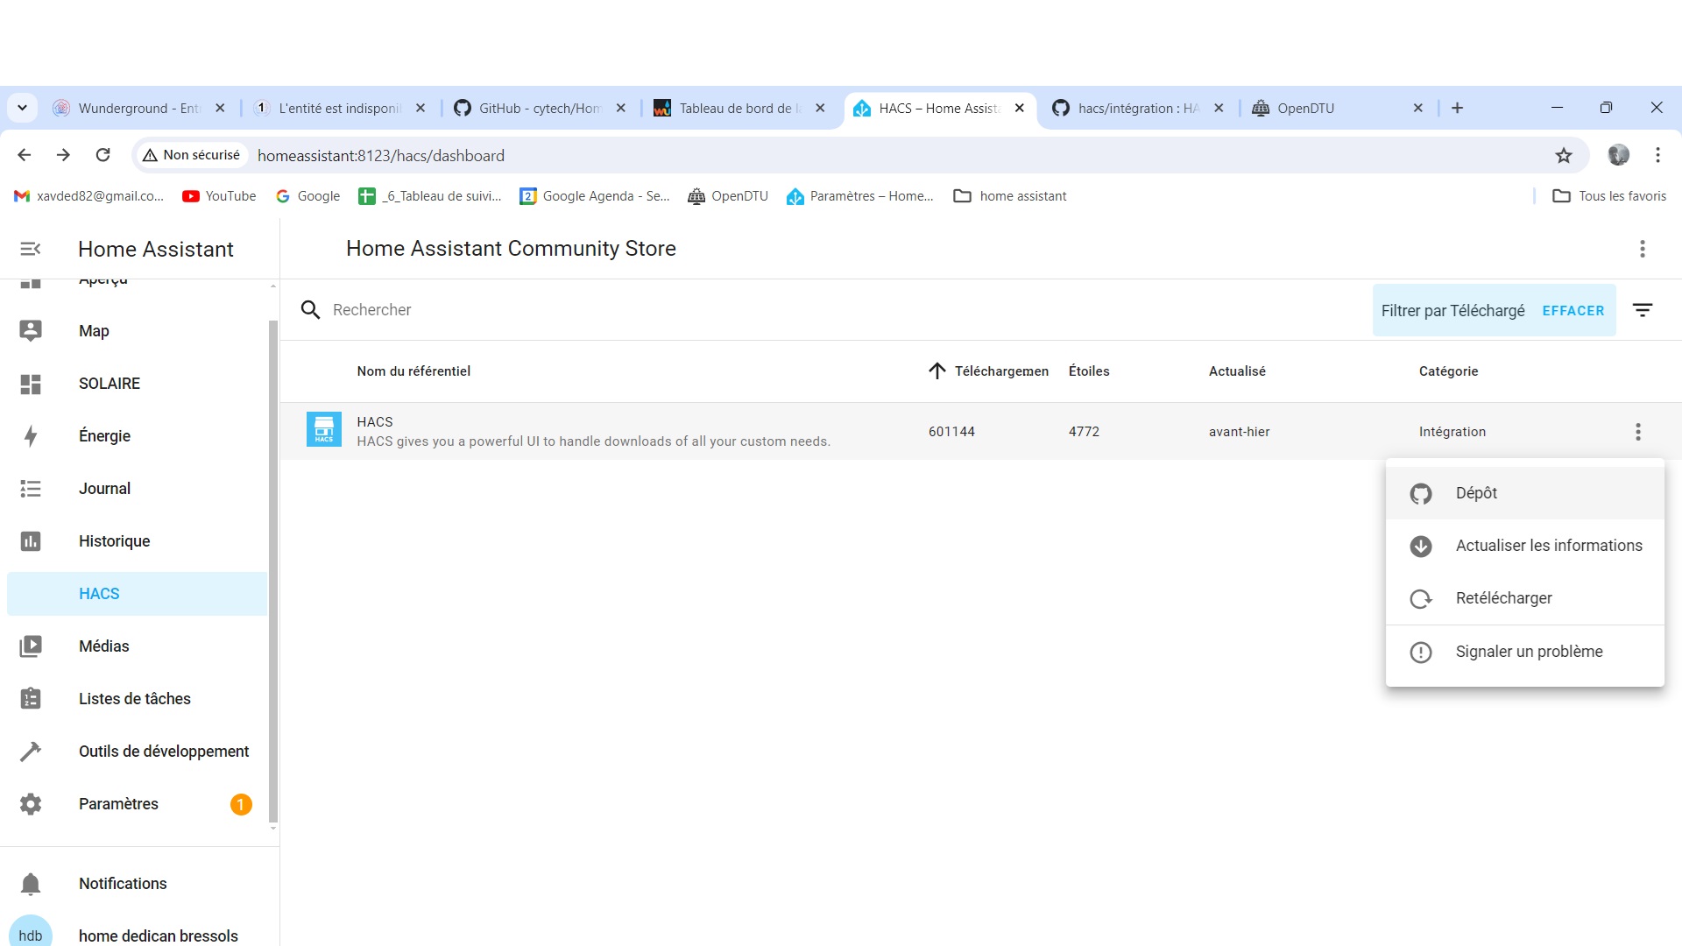Open the Paramètres gear icon
1682x946 pixels.
[x=31, y=804]
